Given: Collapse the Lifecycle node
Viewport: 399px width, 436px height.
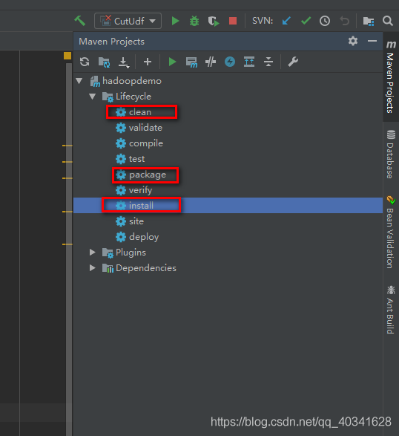Looking at the screenshot, I should click(x=93, y=97).
